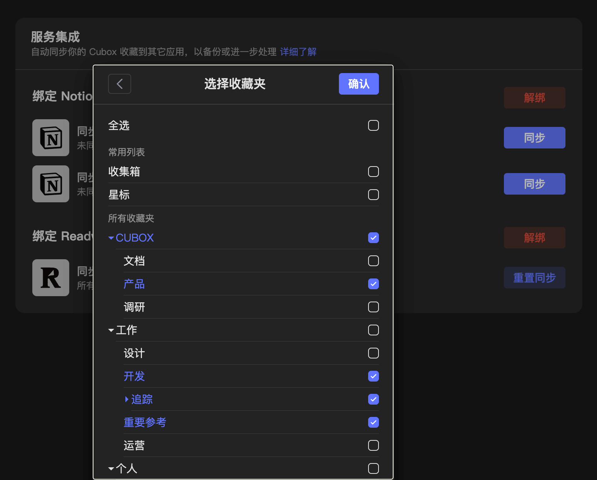Enable the 星标 checkbox
597x480 pixels.
(x=373, y=195)
